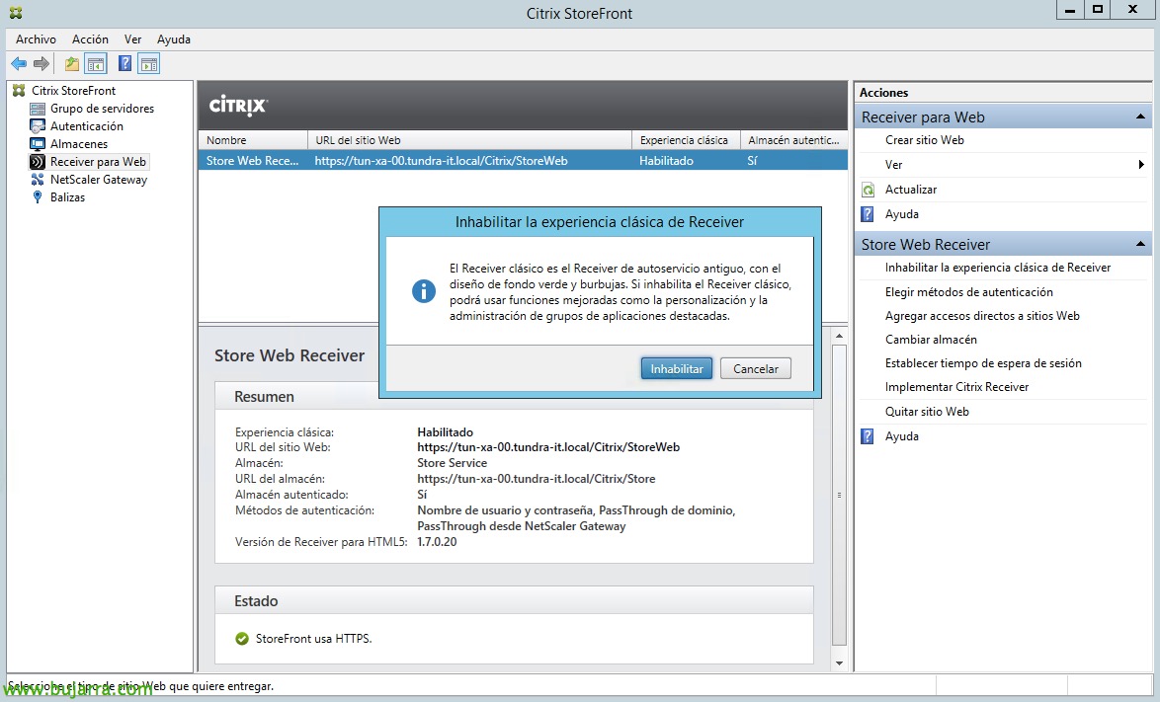1160x702 pixels.
Task: Click the Citrix logo in the header
Action: [x=238, y=106]
